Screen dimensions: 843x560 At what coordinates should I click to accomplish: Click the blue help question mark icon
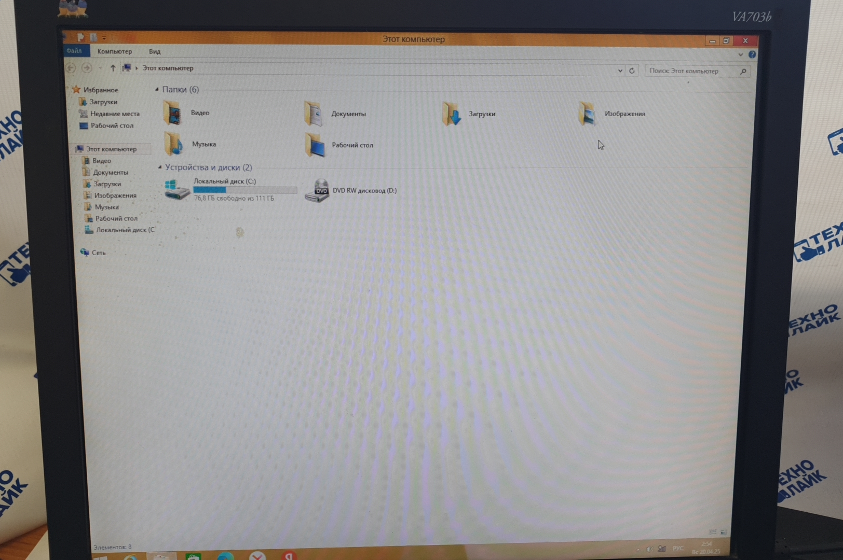pos(752,54)
